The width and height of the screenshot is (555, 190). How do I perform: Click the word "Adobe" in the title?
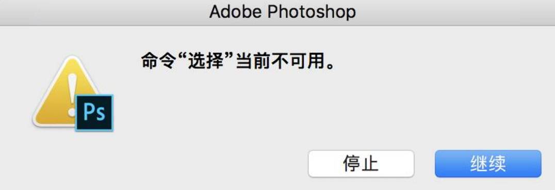pos(235,11)
